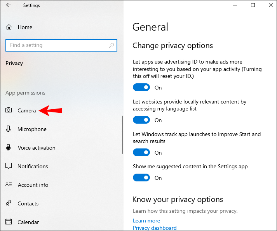Open the Privacy dashboard link

(x=155, y=228)
